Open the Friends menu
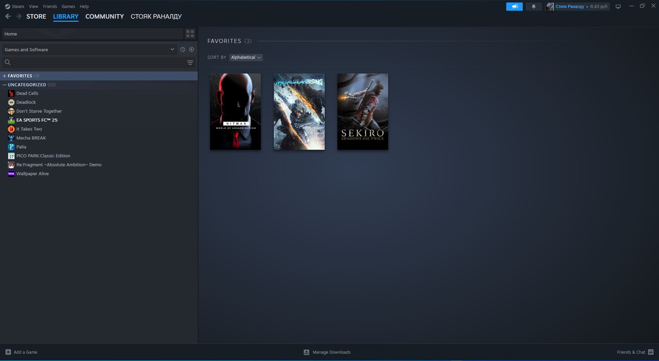 pos(50,7)
